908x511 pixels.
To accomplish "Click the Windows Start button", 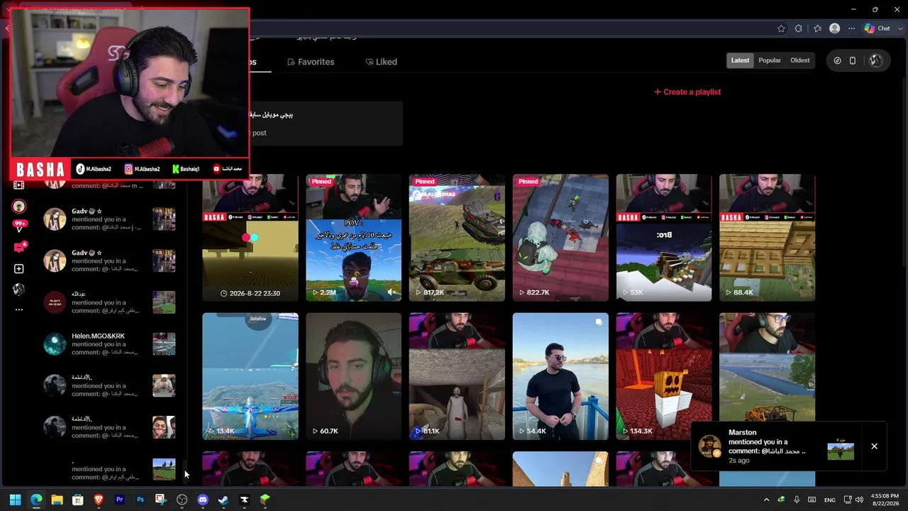I will point(15,500).
